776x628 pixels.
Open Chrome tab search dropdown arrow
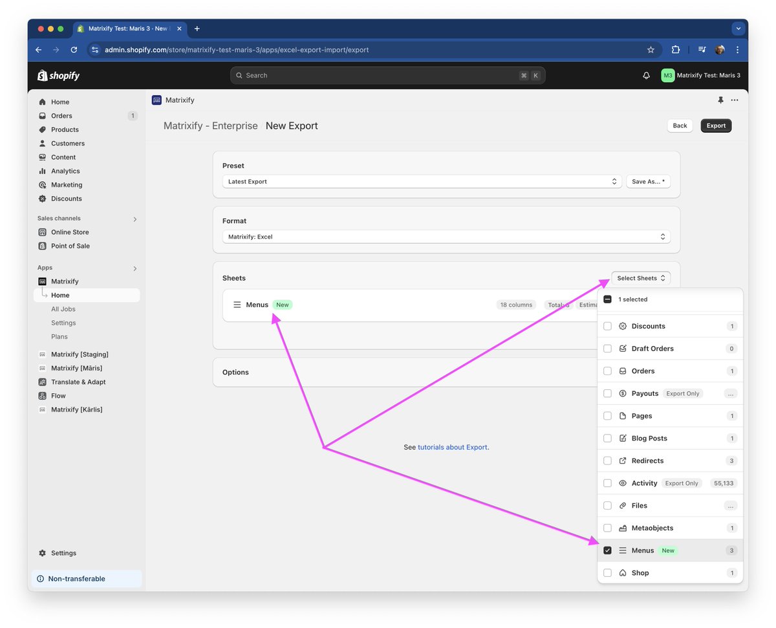click(x=738, y=28)
